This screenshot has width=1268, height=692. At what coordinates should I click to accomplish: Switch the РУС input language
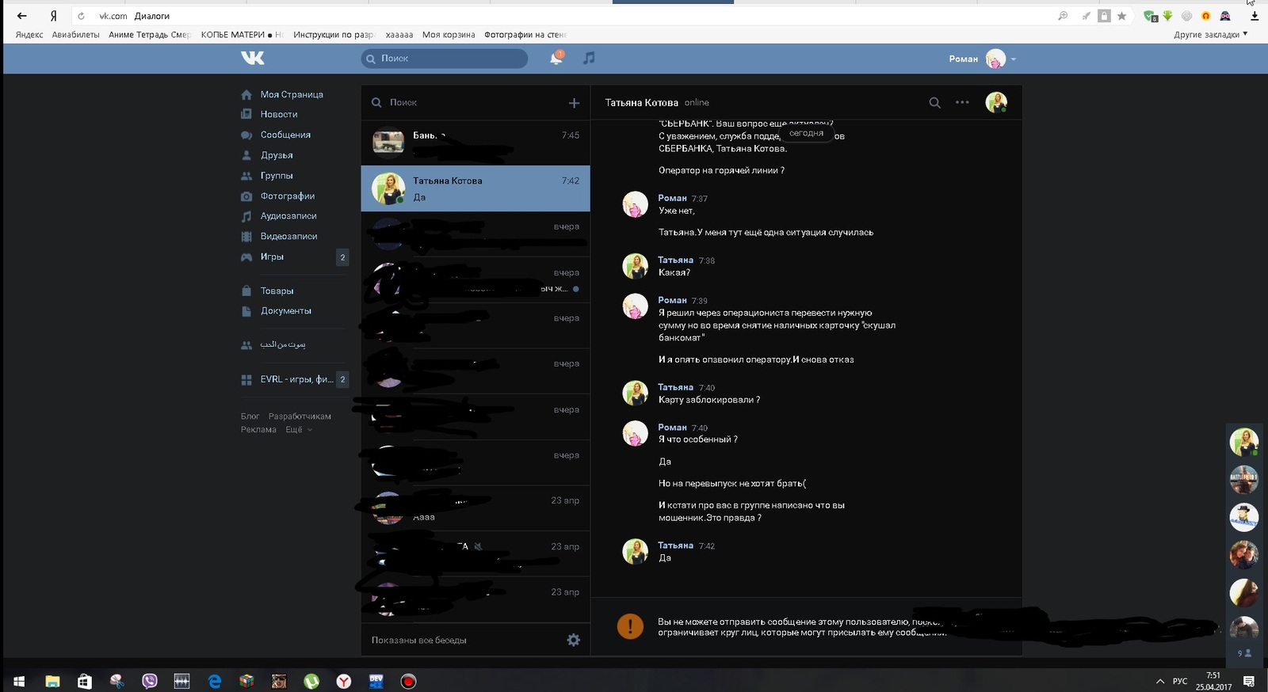click(x=1180, y=681)
